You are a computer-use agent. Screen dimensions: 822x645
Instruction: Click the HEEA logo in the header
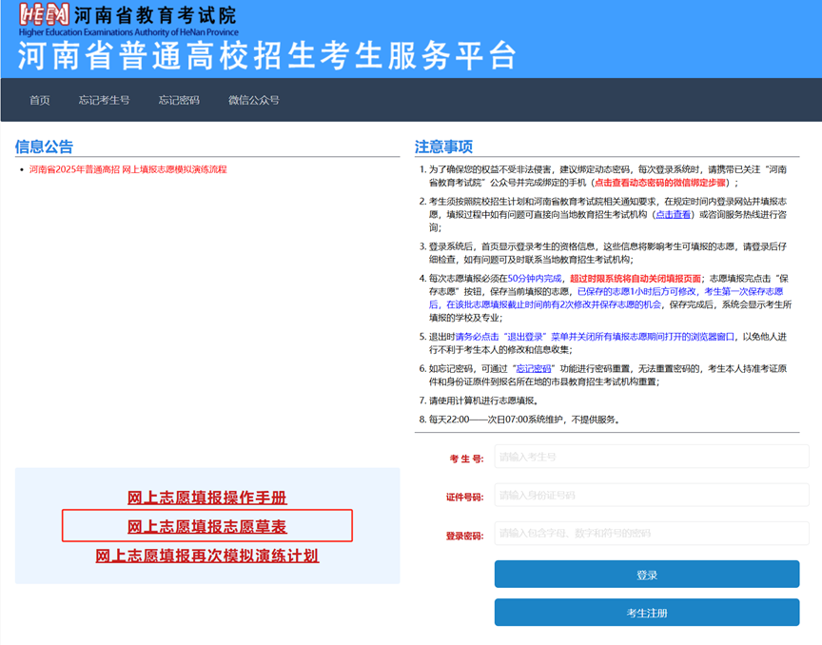coord(43,16)
